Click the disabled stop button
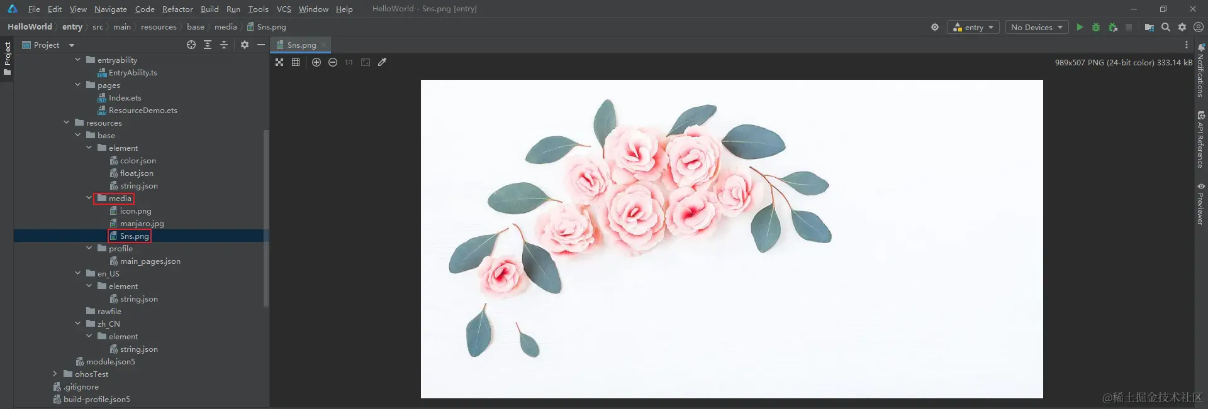Image resolution: width=1208 pixels, height=409 pixels. 1129,27
